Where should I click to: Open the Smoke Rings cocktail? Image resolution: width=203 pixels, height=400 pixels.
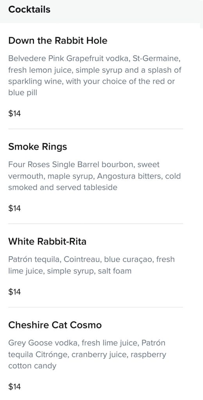tap(38, 147)
